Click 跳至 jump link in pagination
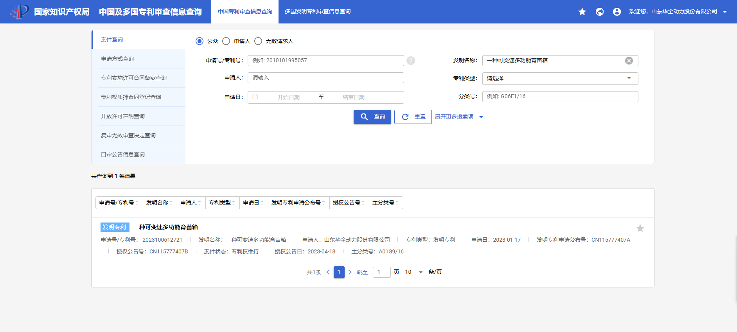The height and width of the screenshot is (332, 737). click(362, 272)
